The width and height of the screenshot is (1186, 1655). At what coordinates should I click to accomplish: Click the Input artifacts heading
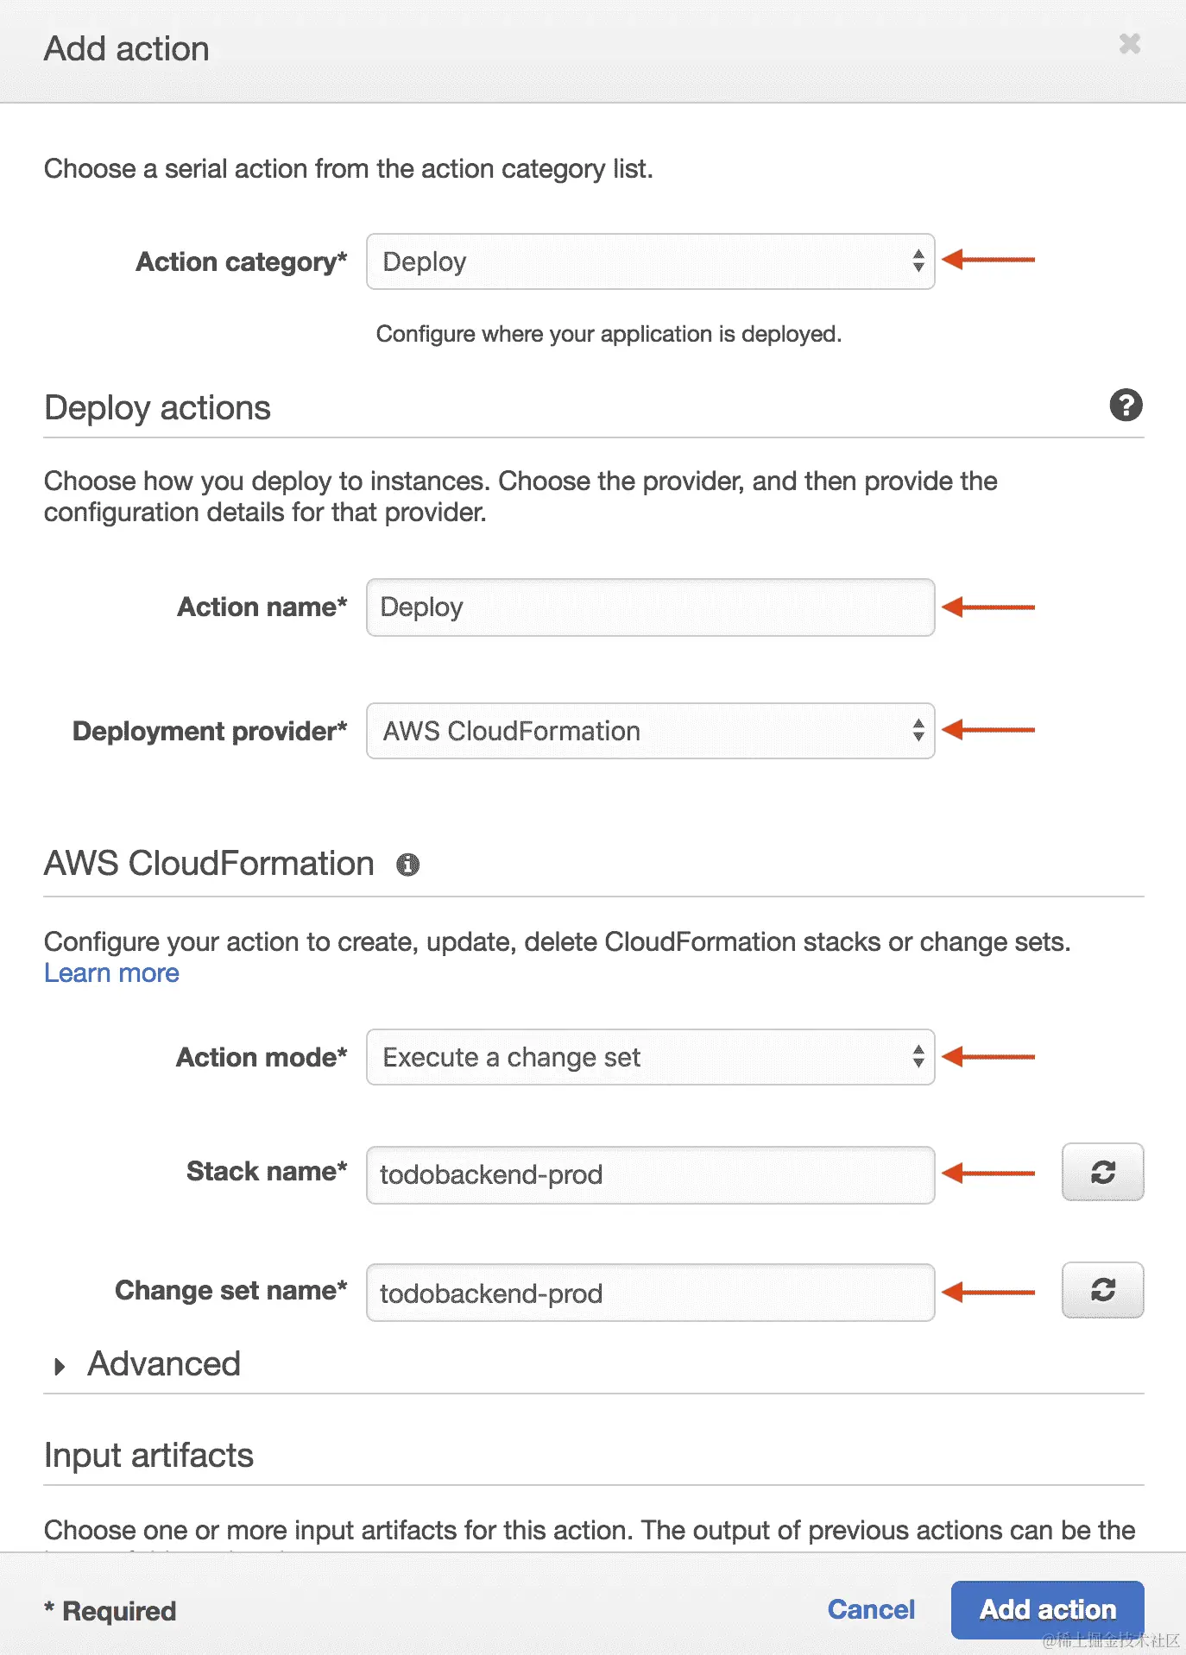tap(148, 1456)
